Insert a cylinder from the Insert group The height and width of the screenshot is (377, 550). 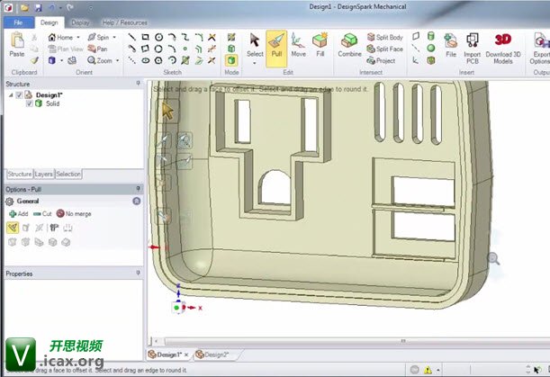point(431,36)
